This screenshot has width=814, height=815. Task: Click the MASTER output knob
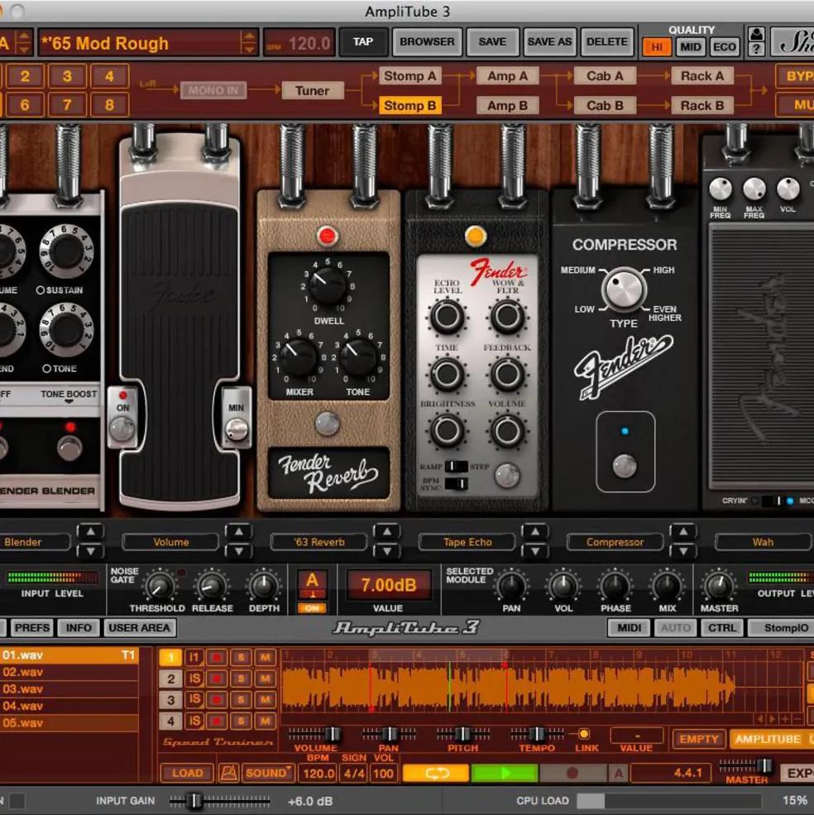click(719, 587)
